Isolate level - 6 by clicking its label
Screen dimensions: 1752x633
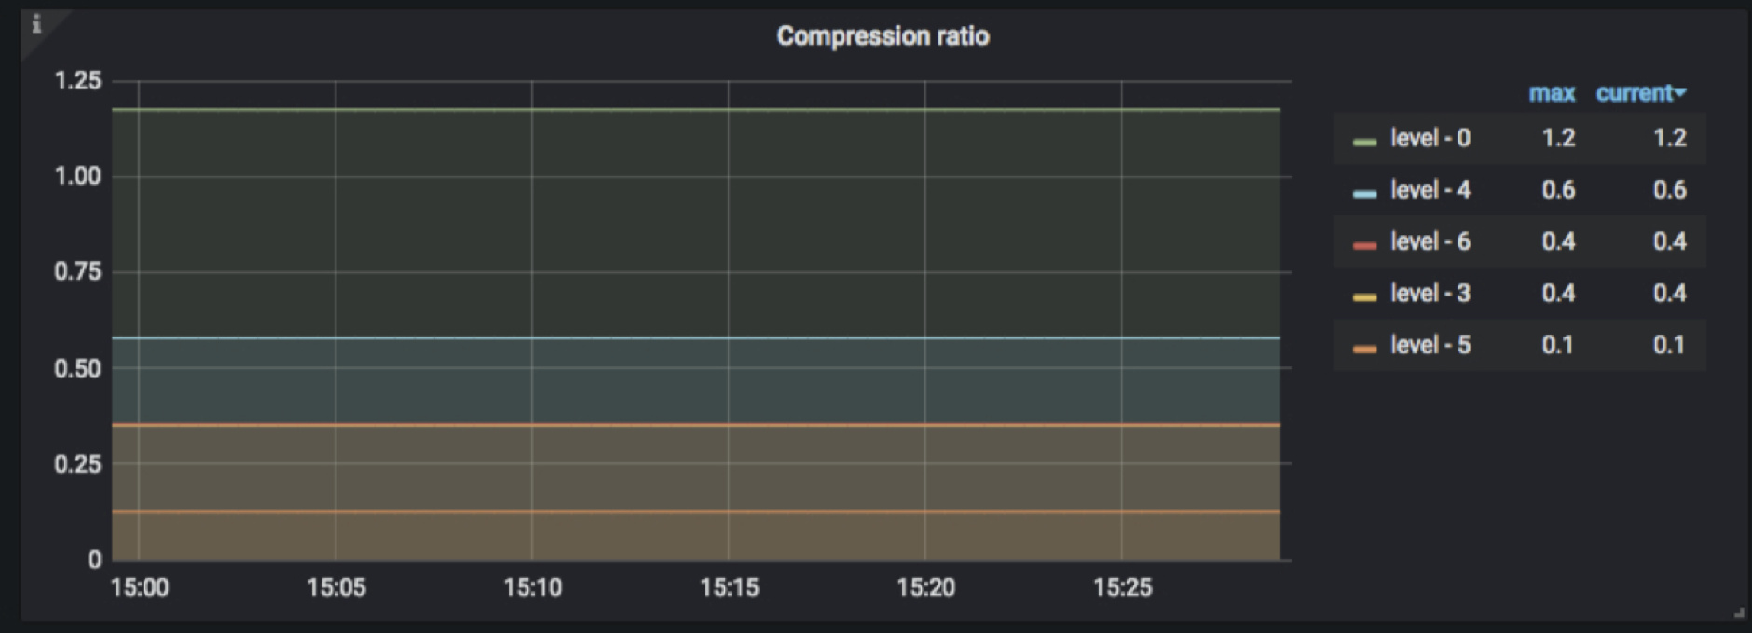(1430, 242)
